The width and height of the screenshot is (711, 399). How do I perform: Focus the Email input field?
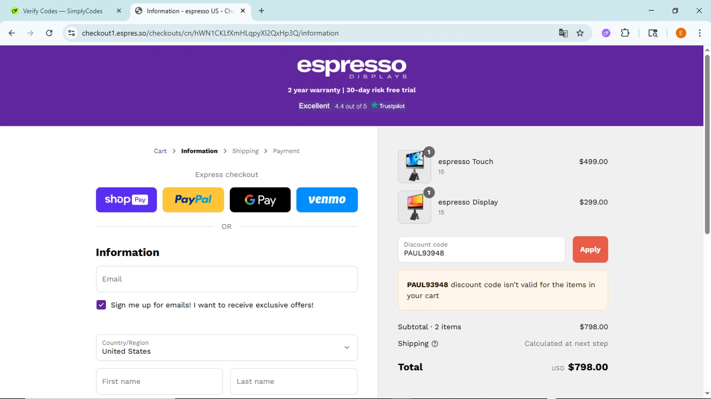tap(227, 279)
